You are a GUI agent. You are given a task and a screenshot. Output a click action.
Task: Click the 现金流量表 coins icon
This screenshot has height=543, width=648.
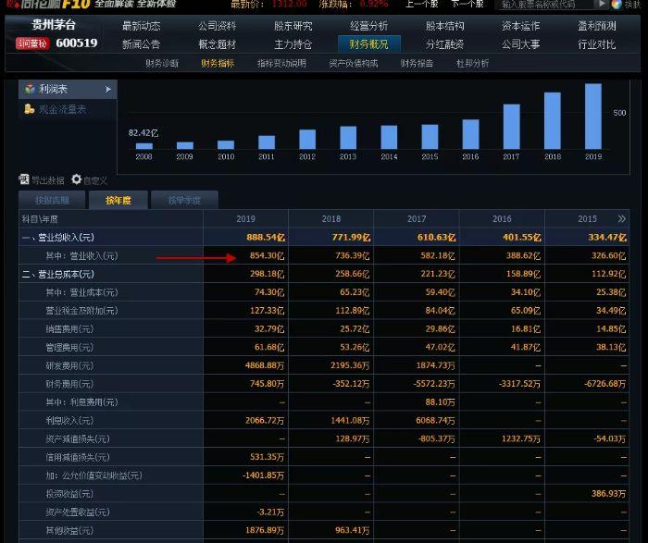point(30,109)
